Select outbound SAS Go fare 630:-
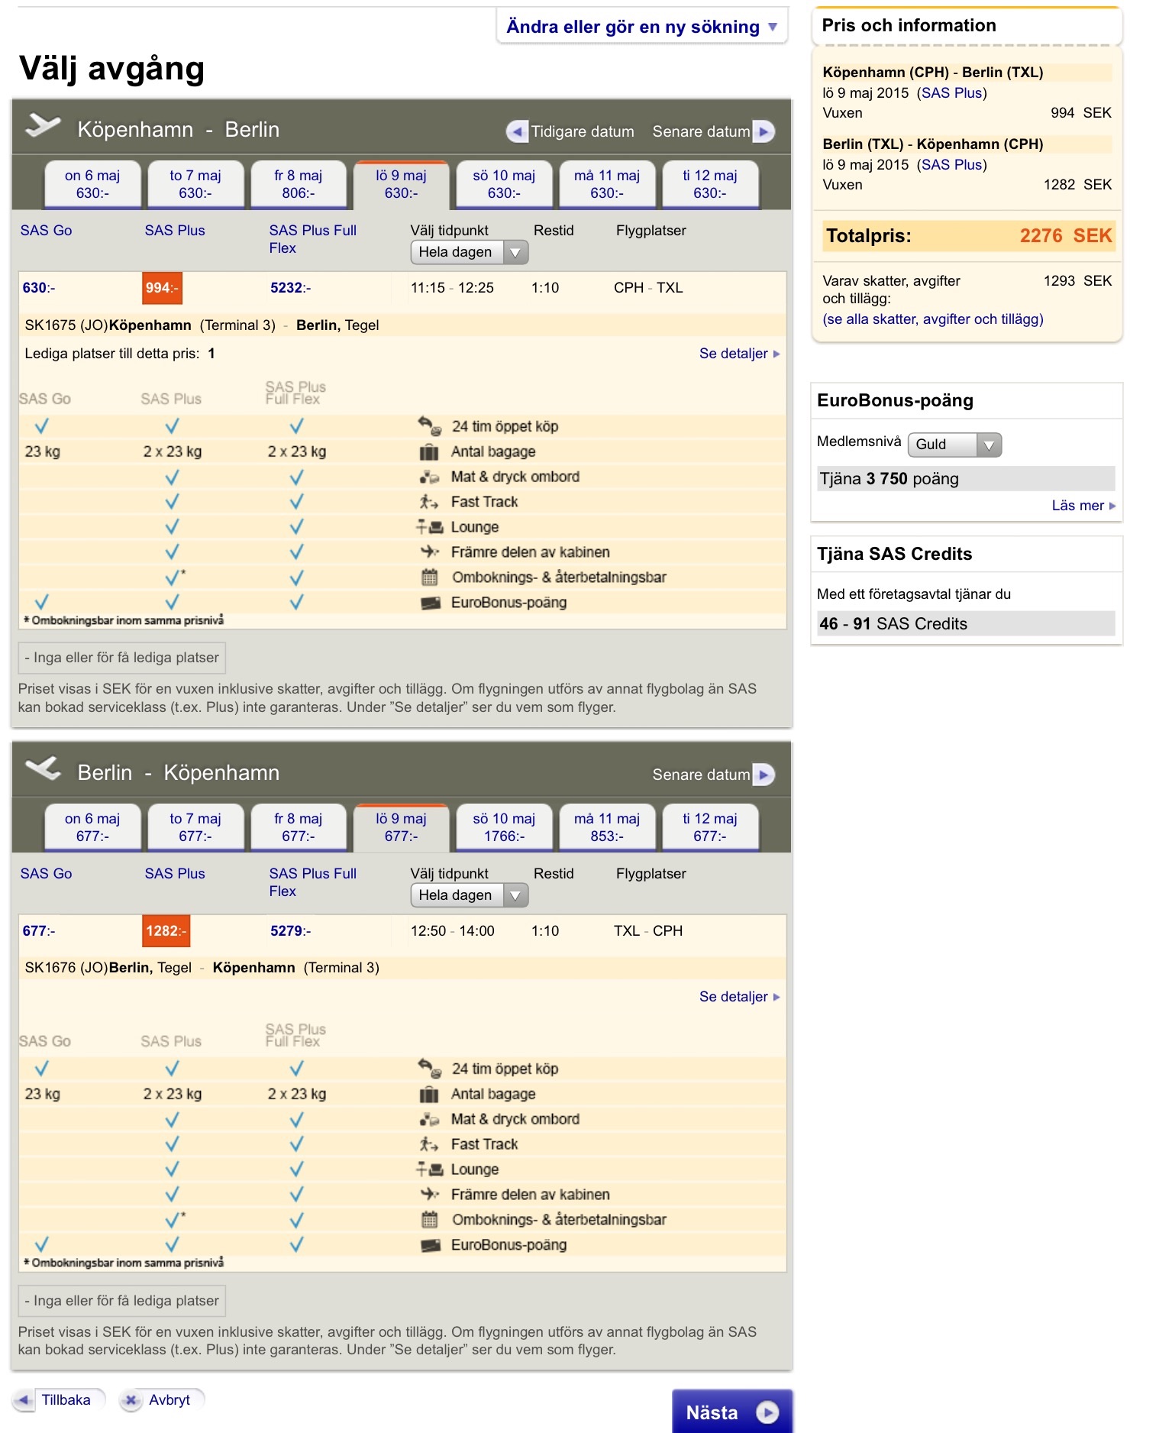Image resolution: width=1172 pixels, height=1433 pixels. point(39,288)
